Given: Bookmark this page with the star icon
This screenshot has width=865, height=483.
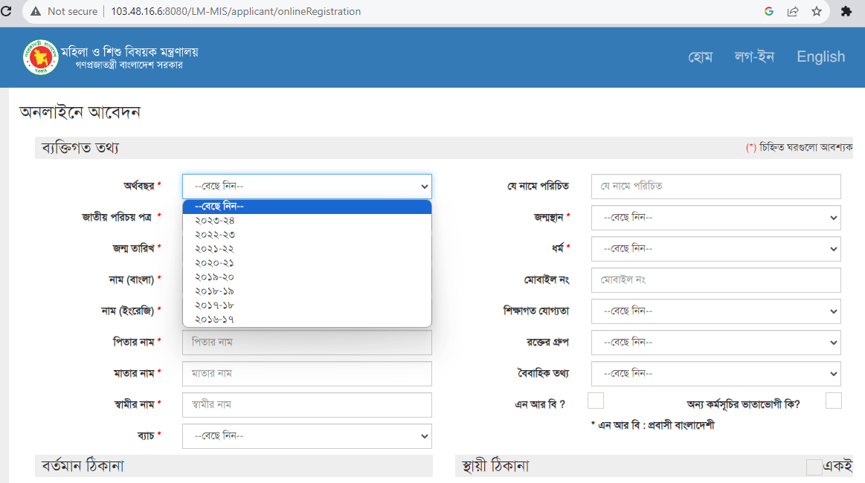Looking at the screenshot, I should click(816, 11).
